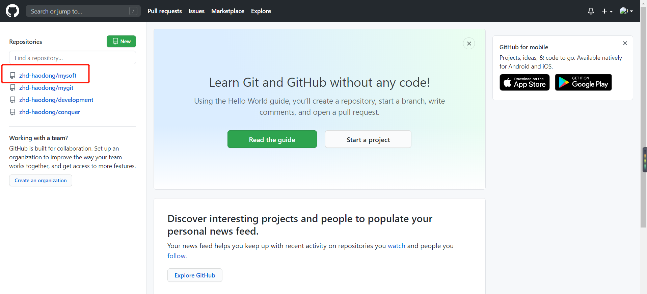Follow the follow link in news feed text
Viewport: 647px width, 294px height.
(x=176, y=256)
